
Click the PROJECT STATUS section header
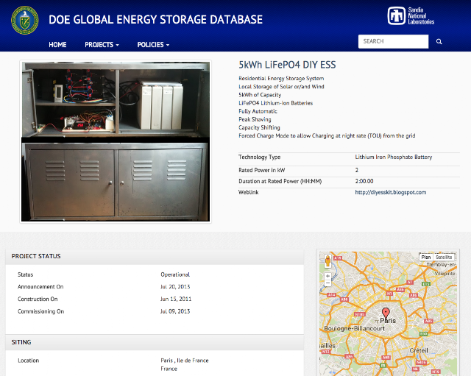pos(155,256)
